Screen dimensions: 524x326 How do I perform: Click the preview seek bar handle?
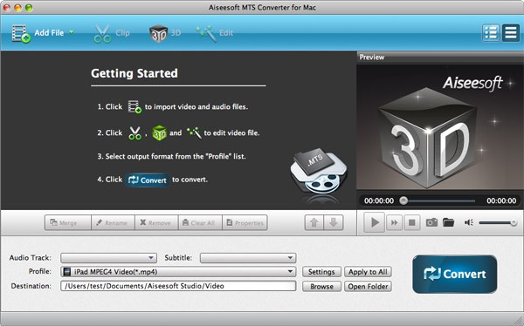403,200
